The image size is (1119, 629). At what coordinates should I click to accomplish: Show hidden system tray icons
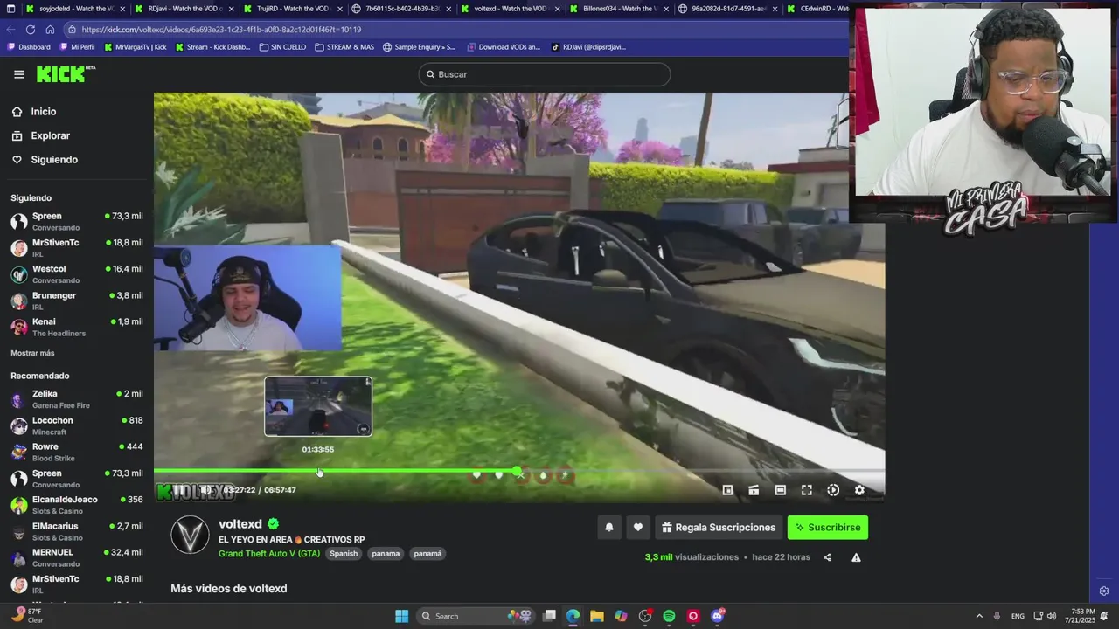(979, 616)
